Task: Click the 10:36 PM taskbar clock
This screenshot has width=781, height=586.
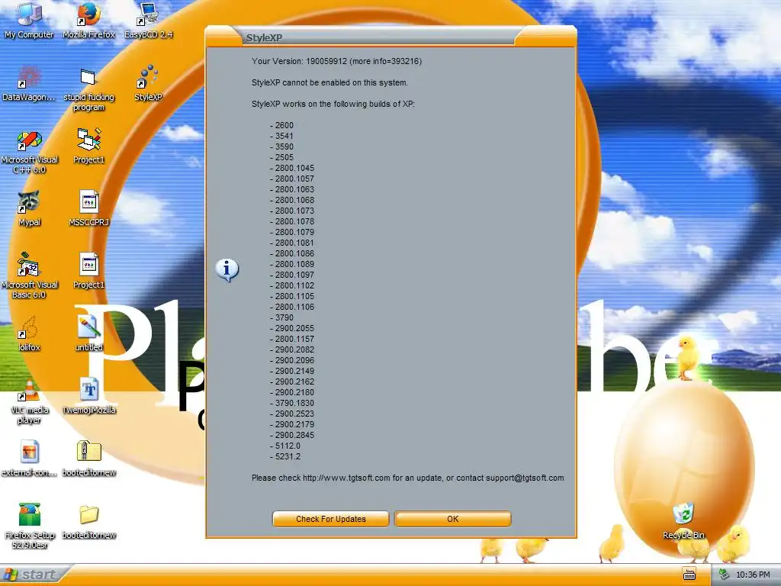Action: click(753, 575)
